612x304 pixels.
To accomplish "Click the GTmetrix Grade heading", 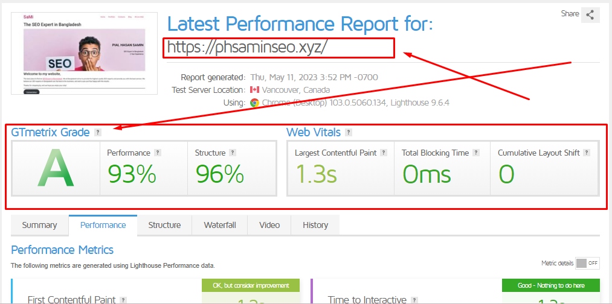I will (50, 133).
